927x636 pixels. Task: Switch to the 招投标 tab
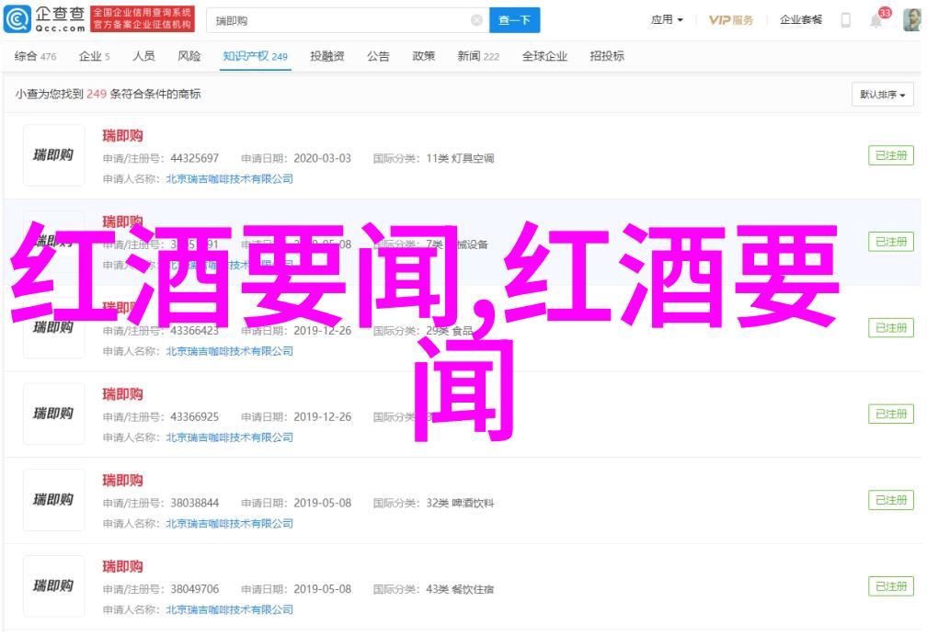click(607, 56)
